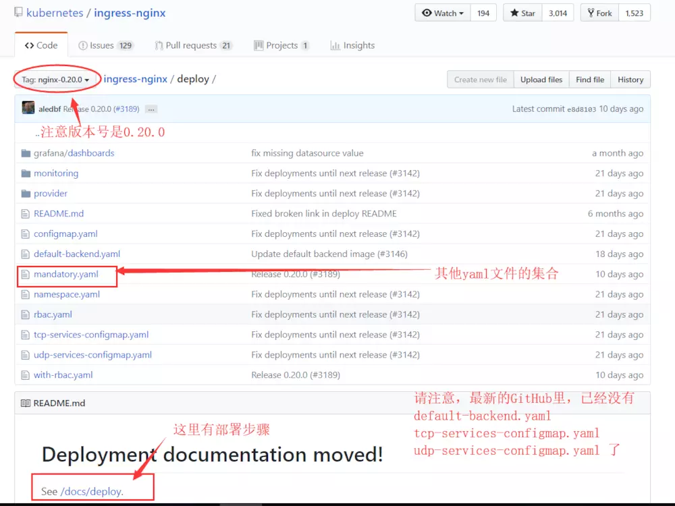Switch to the Issues tab
Screen dimensions: 675x506
pyautogui.click(x=106, y=45)
